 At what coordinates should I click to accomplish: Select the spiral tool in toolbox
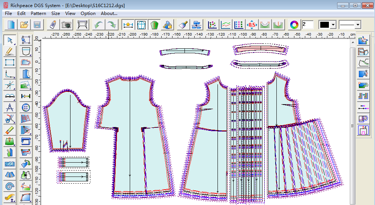click(x=10, y=186)
